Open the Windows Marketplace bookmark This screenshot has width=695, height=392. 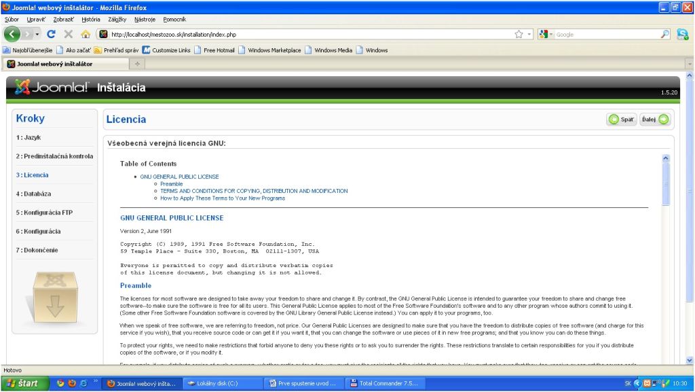[269, 50]
